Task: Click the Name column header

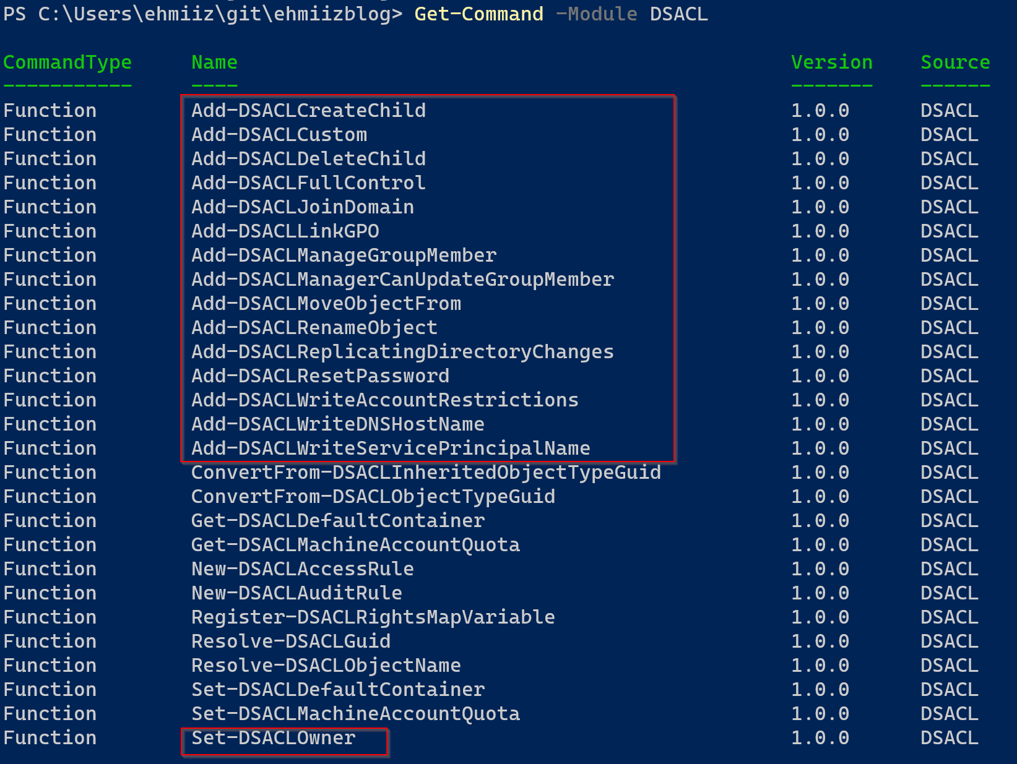Action: point(214,62)
